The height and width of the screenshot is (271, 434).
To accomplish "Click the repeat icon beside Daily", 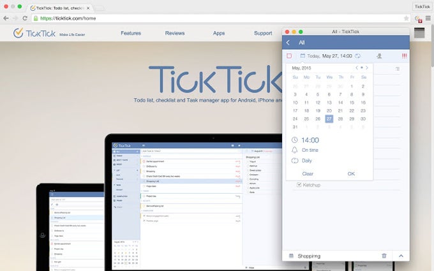I will click(x=294, y=161).
